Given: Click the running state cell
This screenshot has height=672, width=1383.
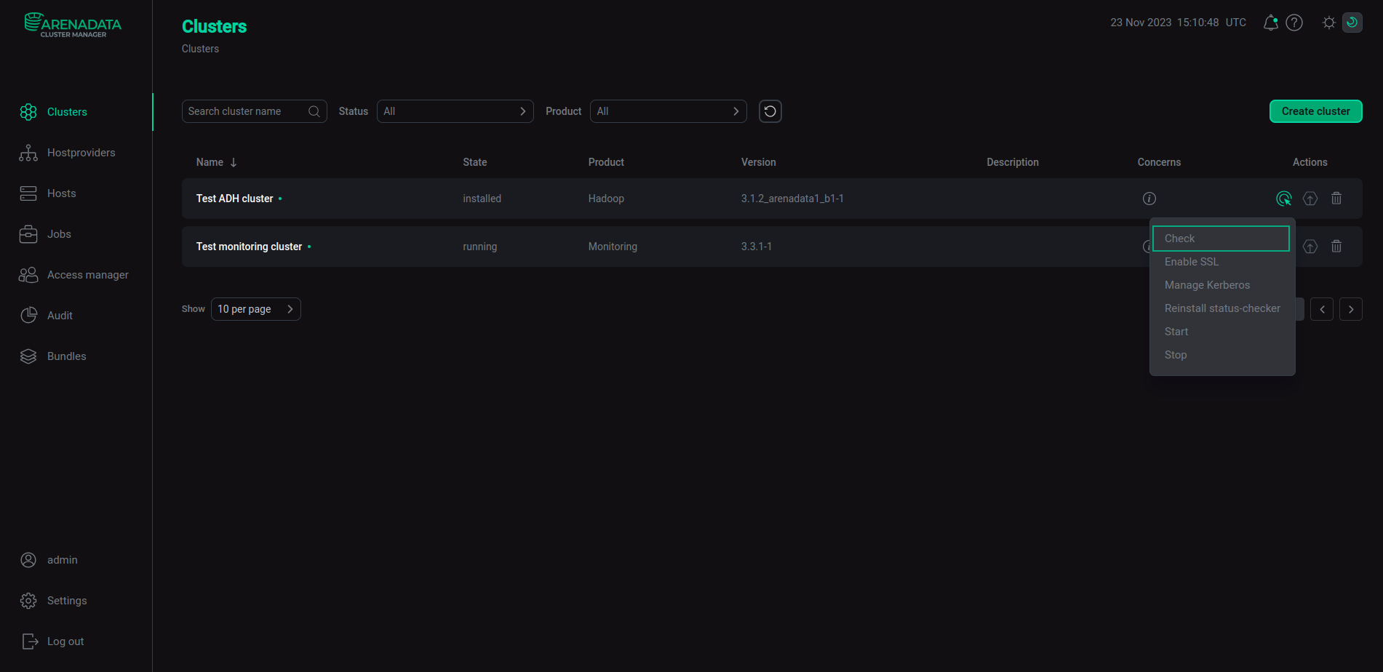Looking at the screenshot, I should coord(480,247).
